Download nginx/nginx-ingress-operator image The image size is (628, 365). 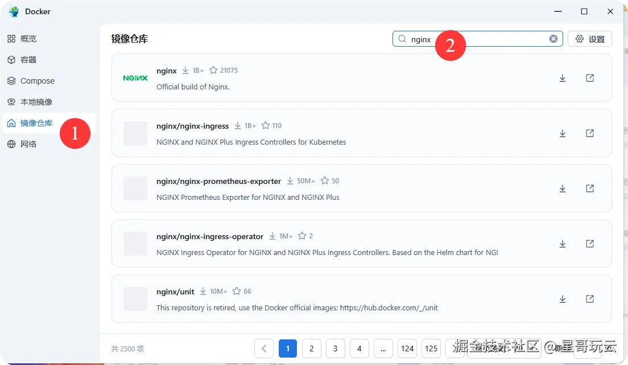563,244
